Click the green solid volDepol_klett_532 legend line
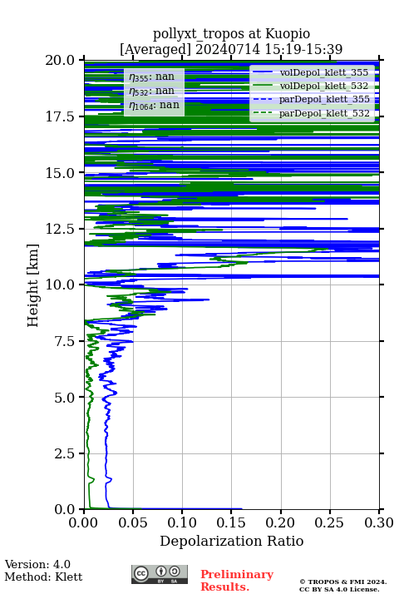Image resolution: width=399 pixels, height=599 pixels. tap(263, 86)
